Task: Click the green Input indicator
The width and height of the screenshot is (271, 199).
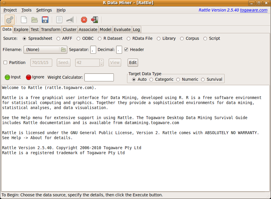Action: tap(7, 77)
